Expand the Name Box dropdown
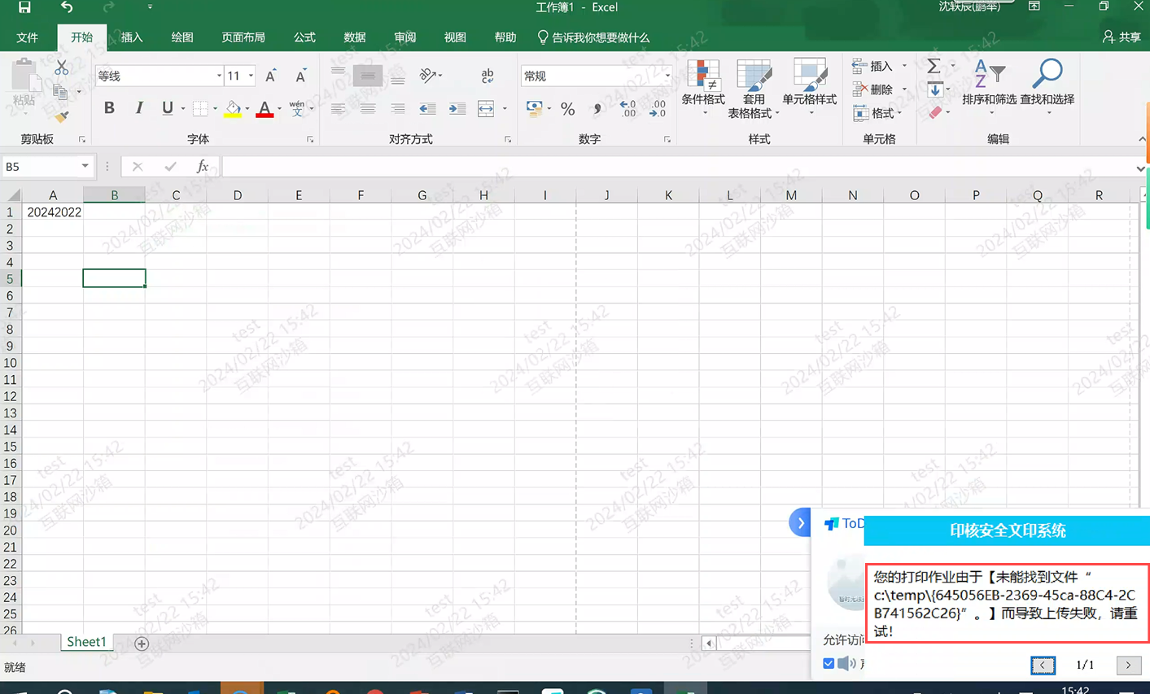The image size is (1150, 694). 85,167
